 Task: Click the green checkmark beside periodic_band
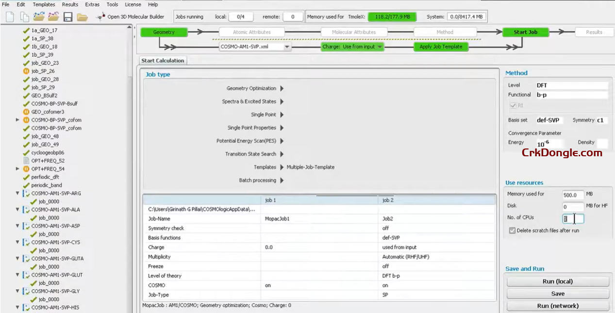coord(26,185)
